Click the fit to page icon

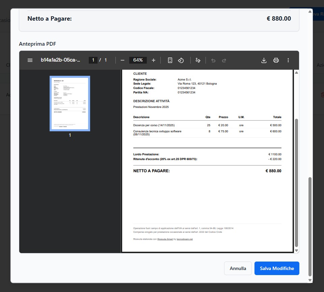click(x=170, y=60)
